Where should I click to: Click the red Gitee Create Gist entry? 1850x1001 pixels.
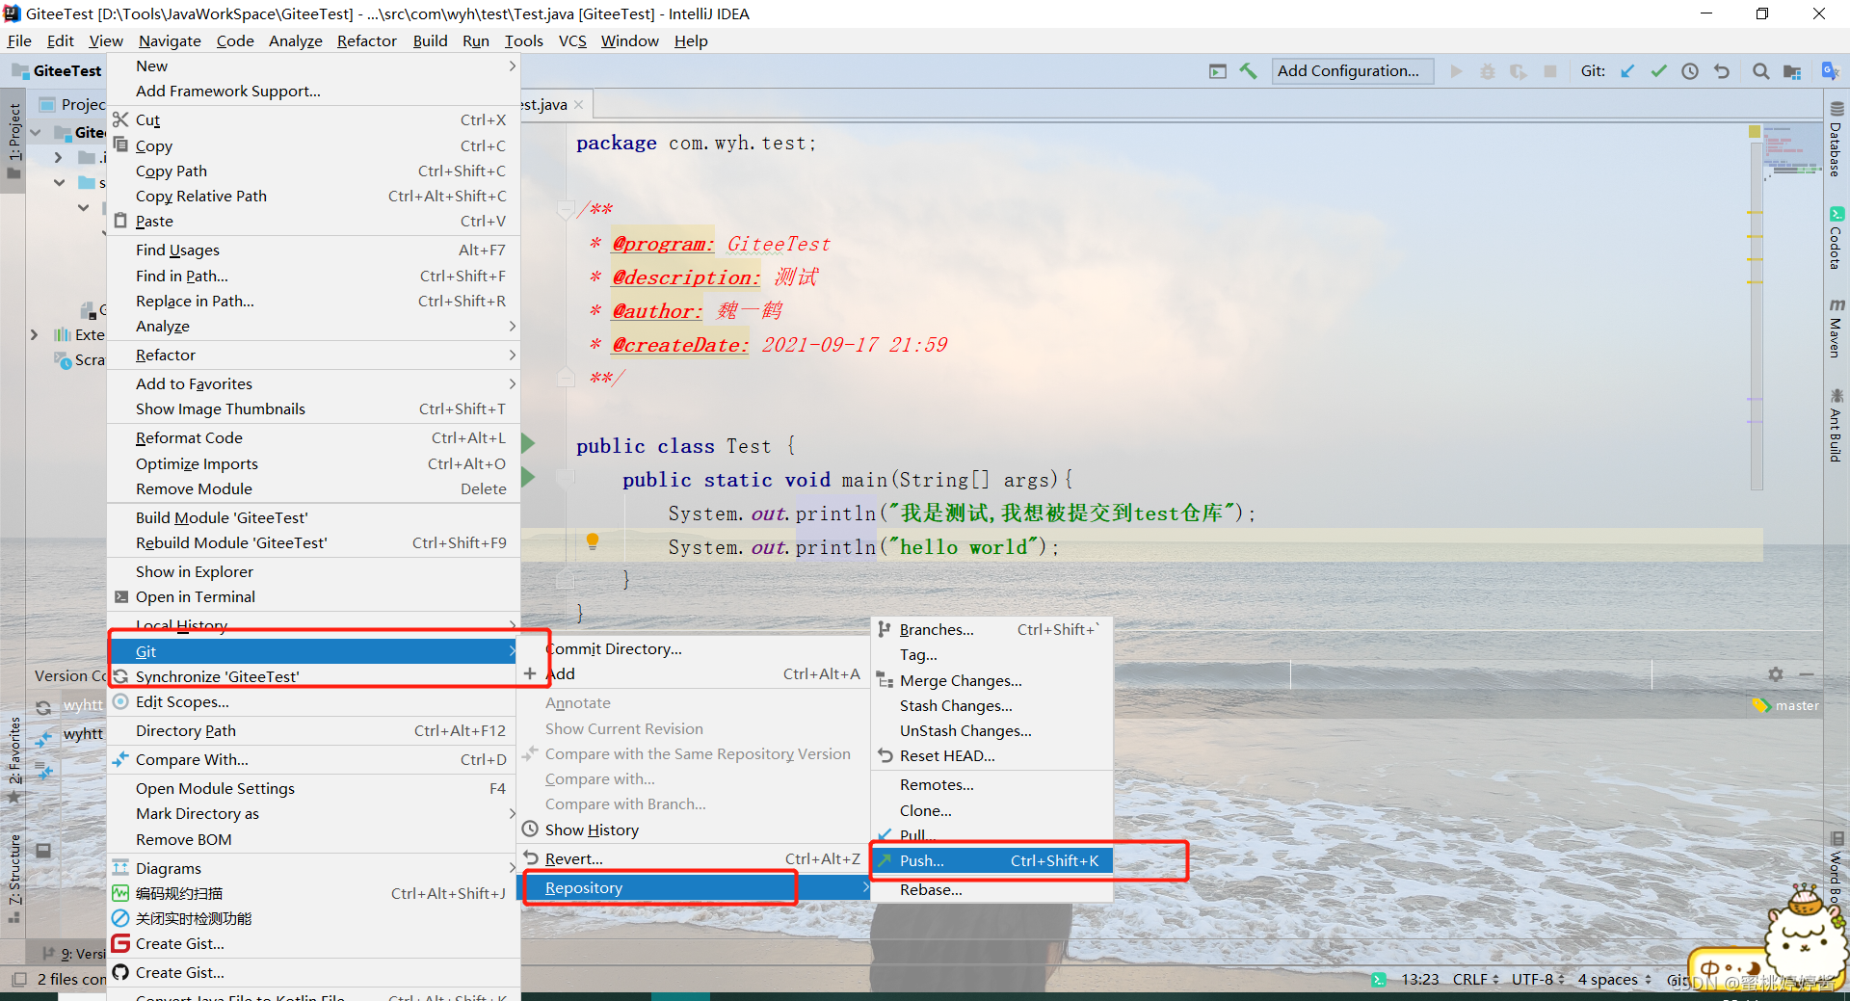point(313,943)
